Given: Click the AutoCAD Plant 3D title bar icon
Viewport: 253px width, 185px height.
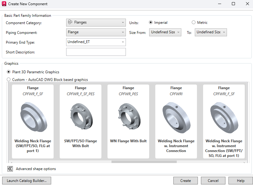Looking at the screenshot, I should pos(4,4).
